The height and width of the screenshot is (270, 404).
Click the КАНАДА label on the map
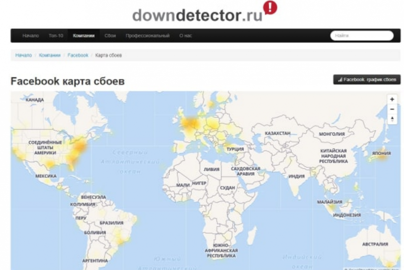35,100
